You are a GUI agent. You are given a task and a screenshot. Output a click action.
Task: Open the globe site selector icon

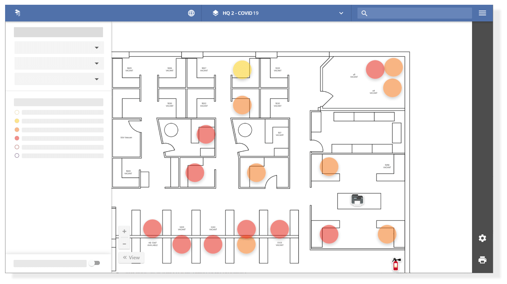[191, 13]
